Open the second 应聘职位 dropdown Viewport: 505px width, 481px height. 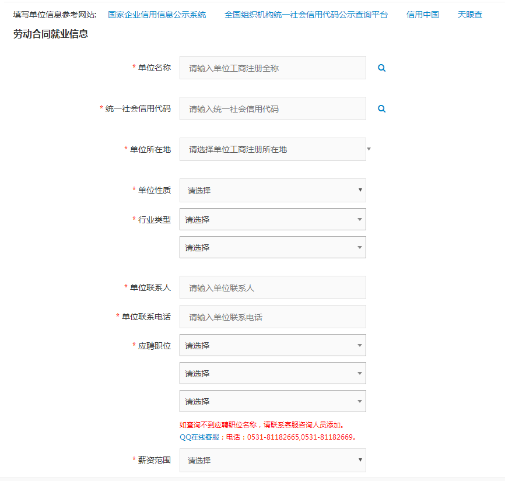(x=272, y=374)
